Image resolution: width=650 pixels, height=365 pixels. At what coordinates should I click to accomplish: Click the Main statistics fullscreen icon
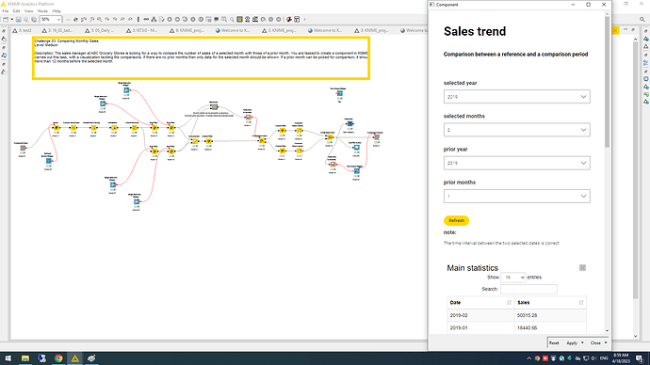click(582, 268)
